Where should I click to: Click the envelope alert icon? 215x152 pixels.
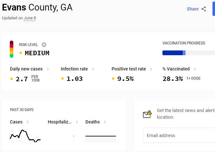[x=147, y=114]
